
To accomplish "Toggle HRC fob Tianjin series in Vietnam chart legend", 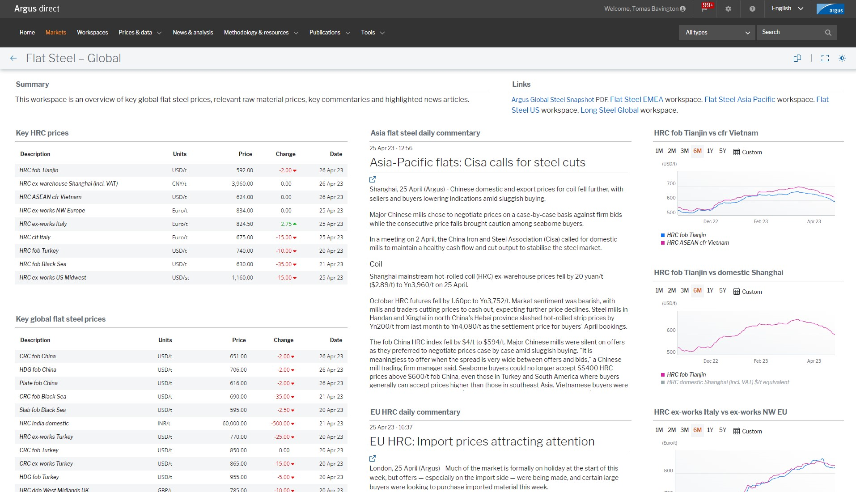I will pos(686,235).
